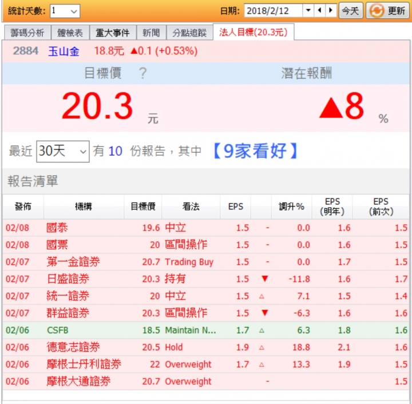Select the CSFB report row

click(x=206, y=330)
